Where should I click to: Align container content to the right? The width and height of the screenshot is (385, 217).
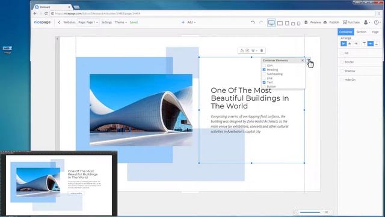356,43
